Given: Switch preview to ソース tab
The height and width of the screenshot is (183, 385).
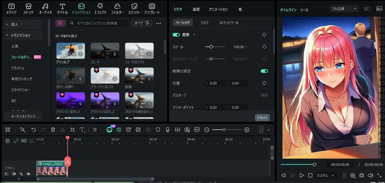Looking at the screenshot, I should [x=304, y=10].
